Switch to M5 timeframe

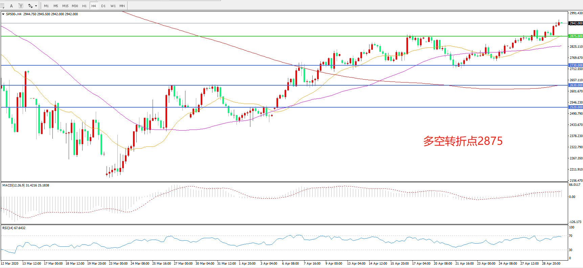point(55,6)
